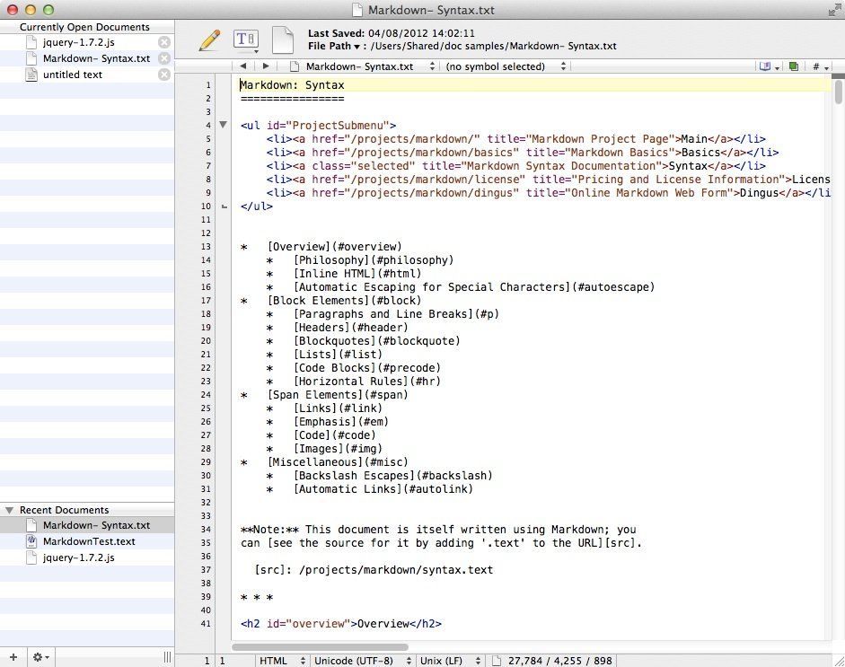Open the Unicode (UTF-8) encoding dropdown
The width and height of the screenshot is (845, 667).
(x=359, y=661)
